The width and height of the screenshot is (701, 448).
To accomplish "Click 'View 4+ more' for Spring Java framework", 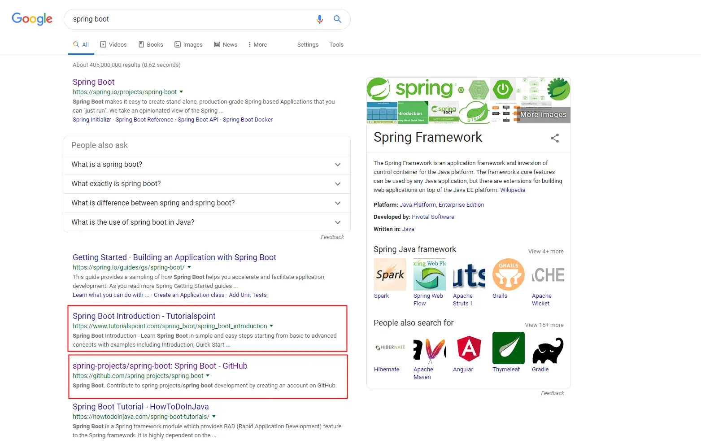I will [x=546, y=252].
